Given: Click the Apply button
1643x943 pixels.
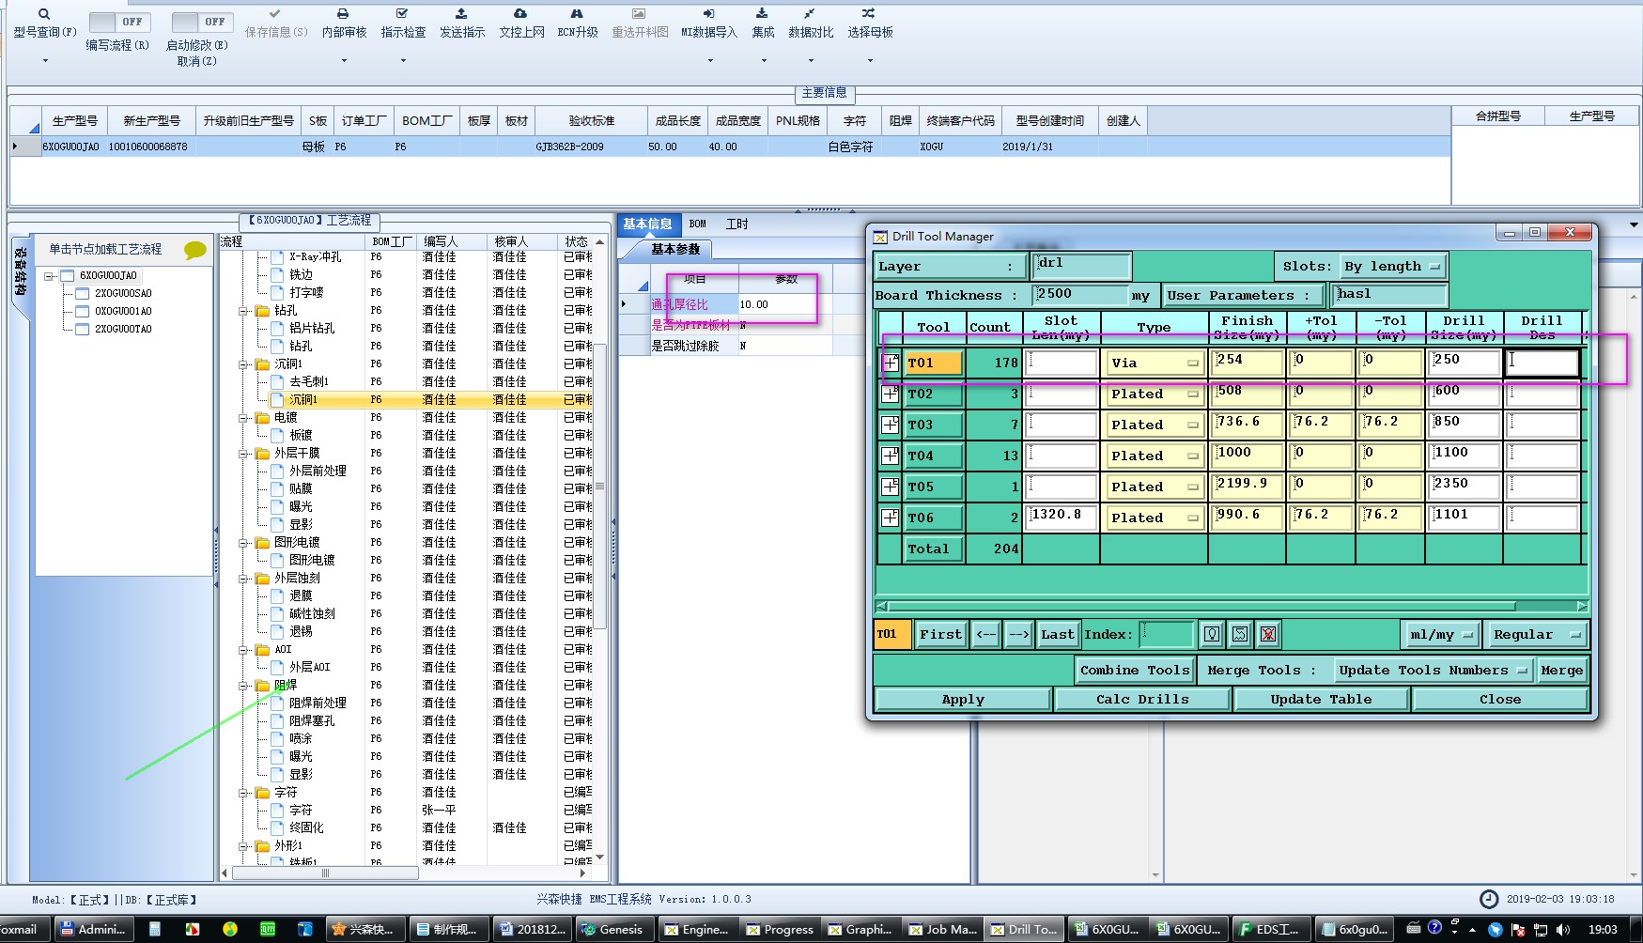Looking at the screenshot, I should (x=963, y=700).
